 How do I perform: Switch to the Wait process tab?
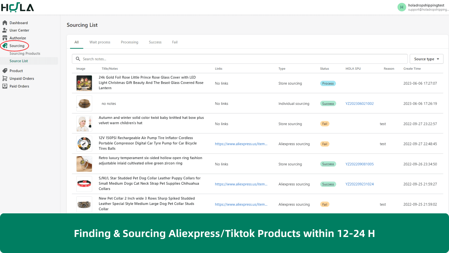pyautogui.click(x=100, y=42)
